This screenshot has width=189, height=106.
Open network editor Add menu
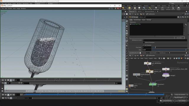click(x=132, y=58)
